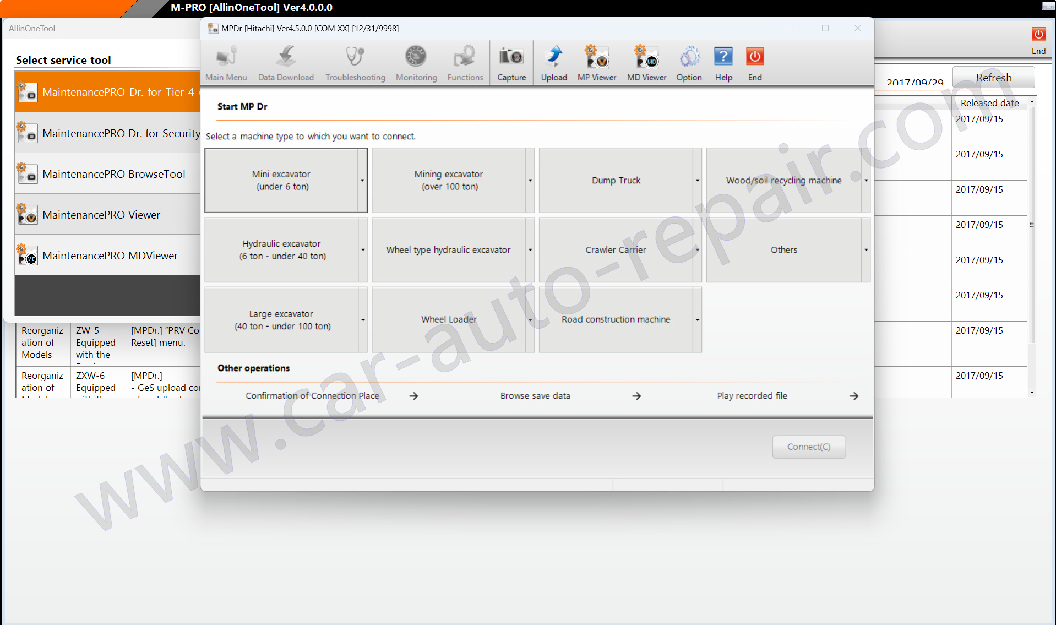Viewport: 1056px width, 625px height.
Task: Choose Large excavator (40 ton - under 100 ton)
Action: [x=281, y=320]
